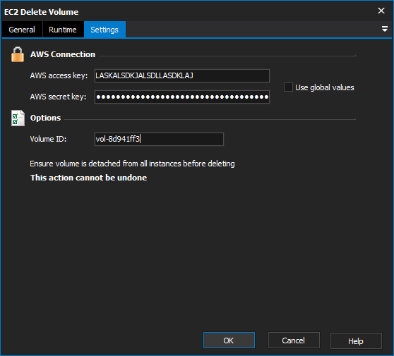Close the EC2 Delete Volume dialog
The width and height of the screenshot is (394, 356).
(x=381, y=11)
